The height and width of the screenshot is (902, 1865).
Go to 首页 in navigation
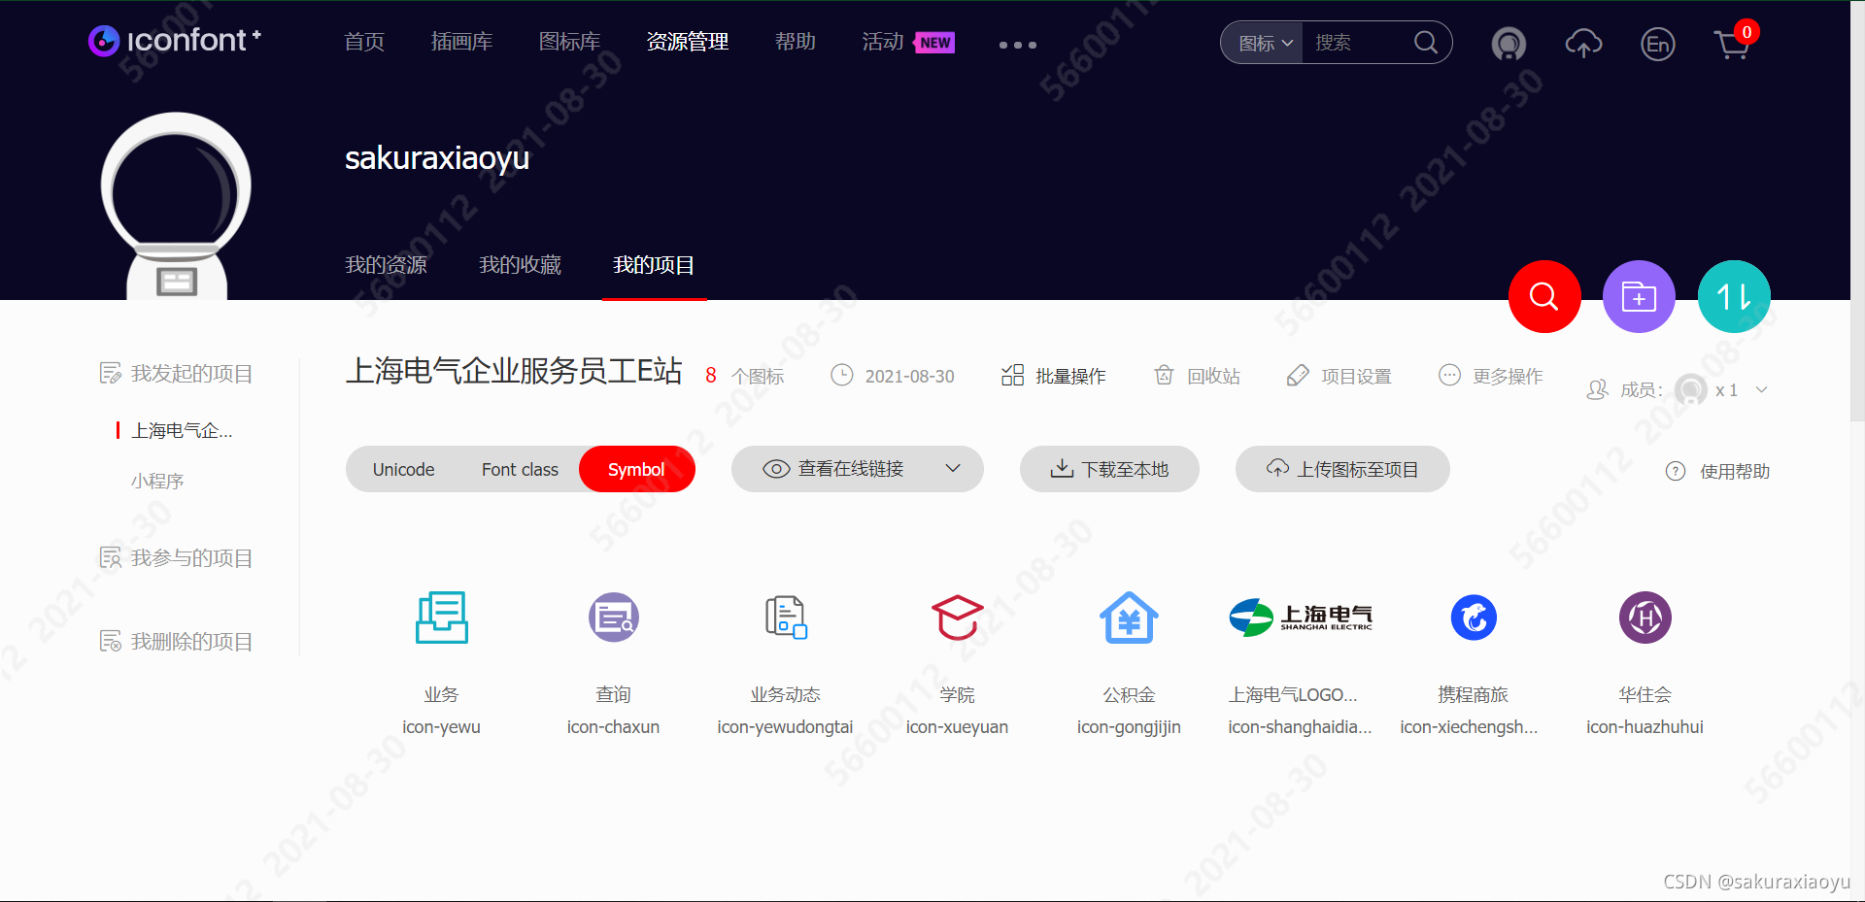pos(364,42)
